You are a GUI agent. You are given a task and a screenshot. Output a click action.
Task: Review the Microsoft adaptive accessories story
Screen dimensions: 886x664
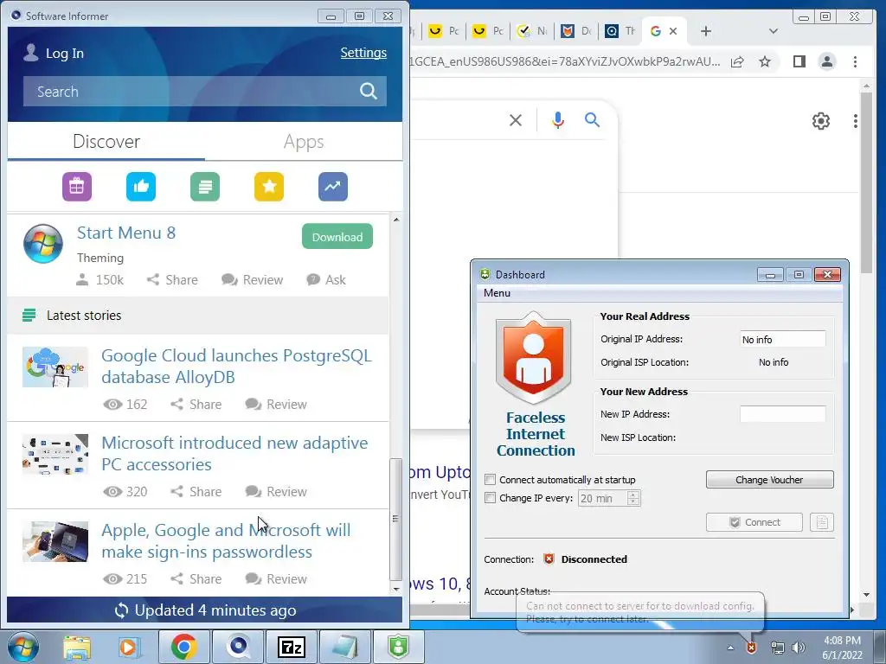pos(276,492)
